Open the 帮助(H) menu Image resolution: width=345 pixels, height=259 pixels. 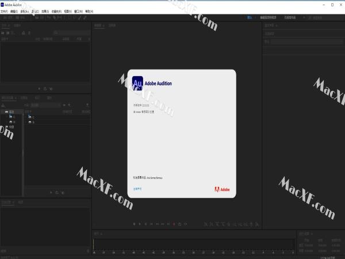[x=89, y=12]
